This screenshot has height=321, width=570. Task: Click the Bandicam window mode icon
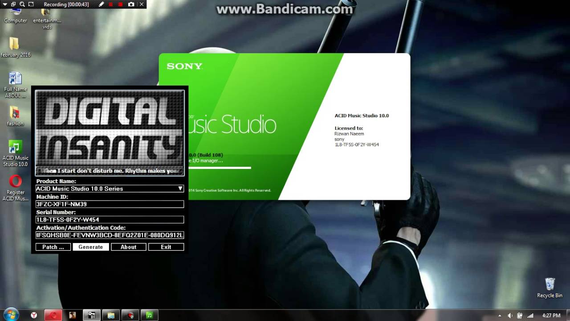coord(14,4)
